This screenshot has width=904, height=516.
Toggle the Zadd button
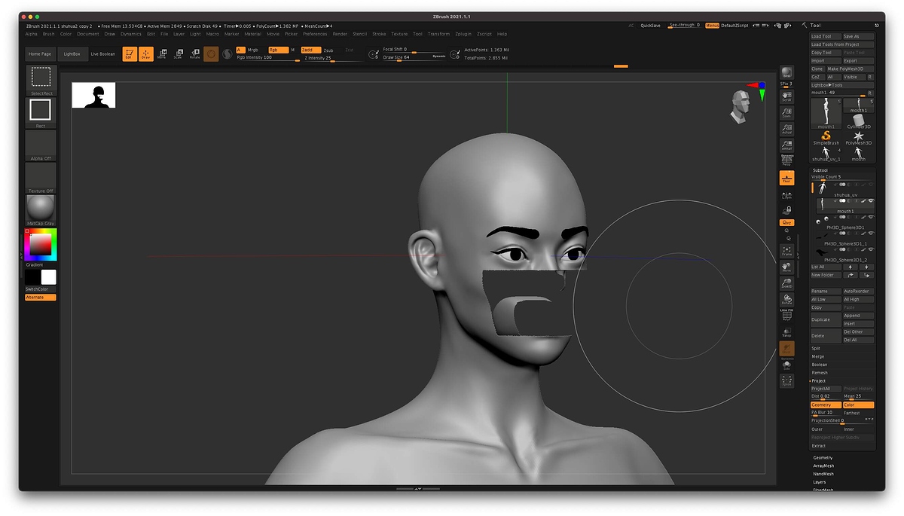pyautogui.click(x=310, y=50)
